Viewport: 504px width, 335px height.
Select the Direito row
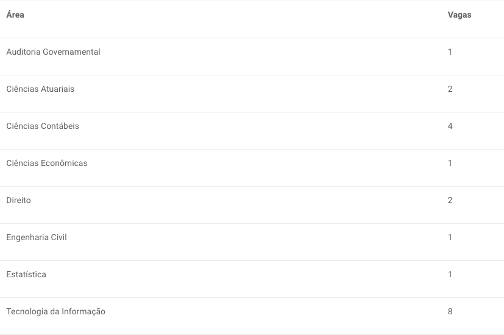point(252,205)
